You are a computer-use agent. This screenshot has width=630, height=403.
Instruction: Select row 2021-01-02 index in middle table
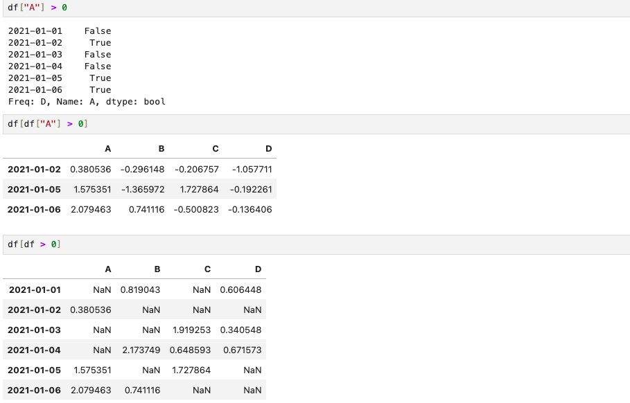click(34, 170)
